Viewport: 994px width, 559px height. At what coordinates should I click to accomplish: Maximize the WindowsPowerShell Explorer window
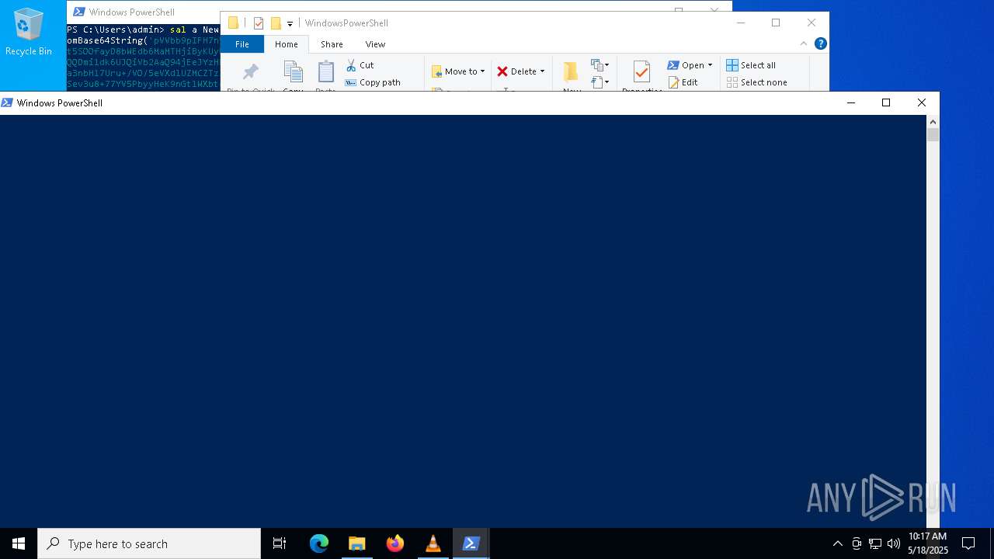[776, 23]
